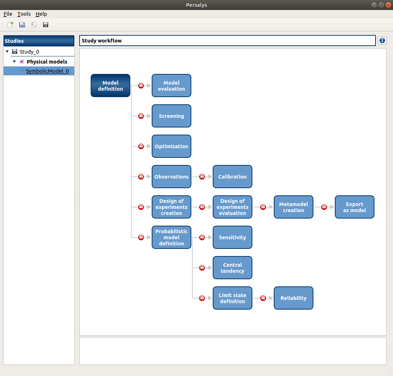Click the red status icon before Metamodel creation
This screenshot has width=393, height=376.
263,207
